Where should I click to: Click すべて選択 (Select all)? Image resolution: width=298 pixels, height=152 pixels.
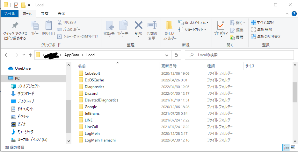pos(262,23)
